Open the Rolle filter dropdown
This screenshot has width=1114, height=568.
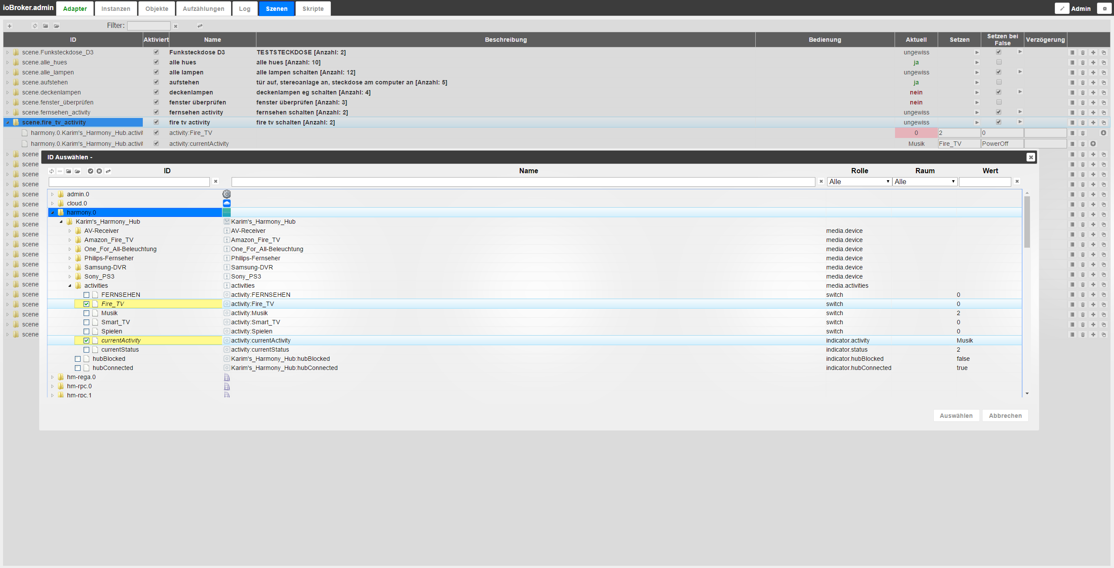point(859,182)
